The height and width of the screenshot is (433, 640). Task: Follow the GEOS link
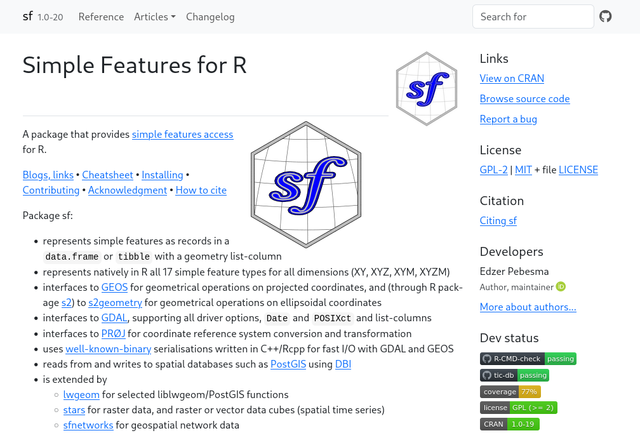point(115,288)
